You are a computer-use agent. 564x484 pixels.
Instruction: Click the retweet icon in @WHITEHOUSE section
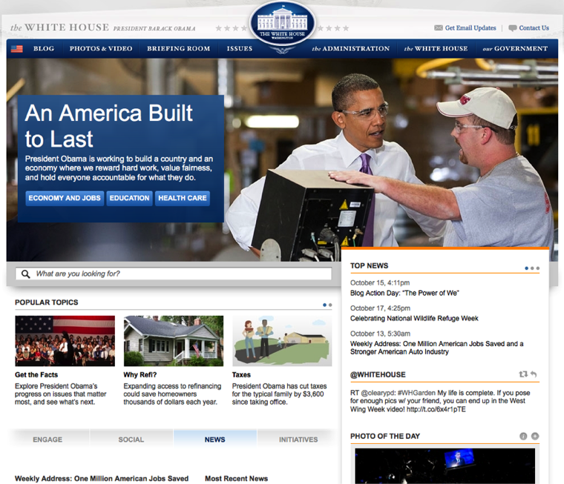click(523, 374)
